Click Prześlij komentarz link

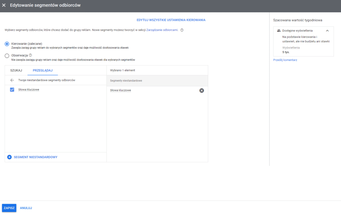click(285, 60)
